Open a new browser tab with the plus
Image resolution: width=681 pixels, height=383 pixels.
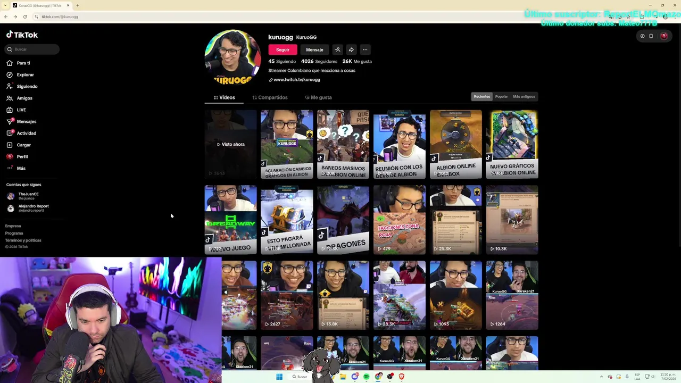pos(78,5)
